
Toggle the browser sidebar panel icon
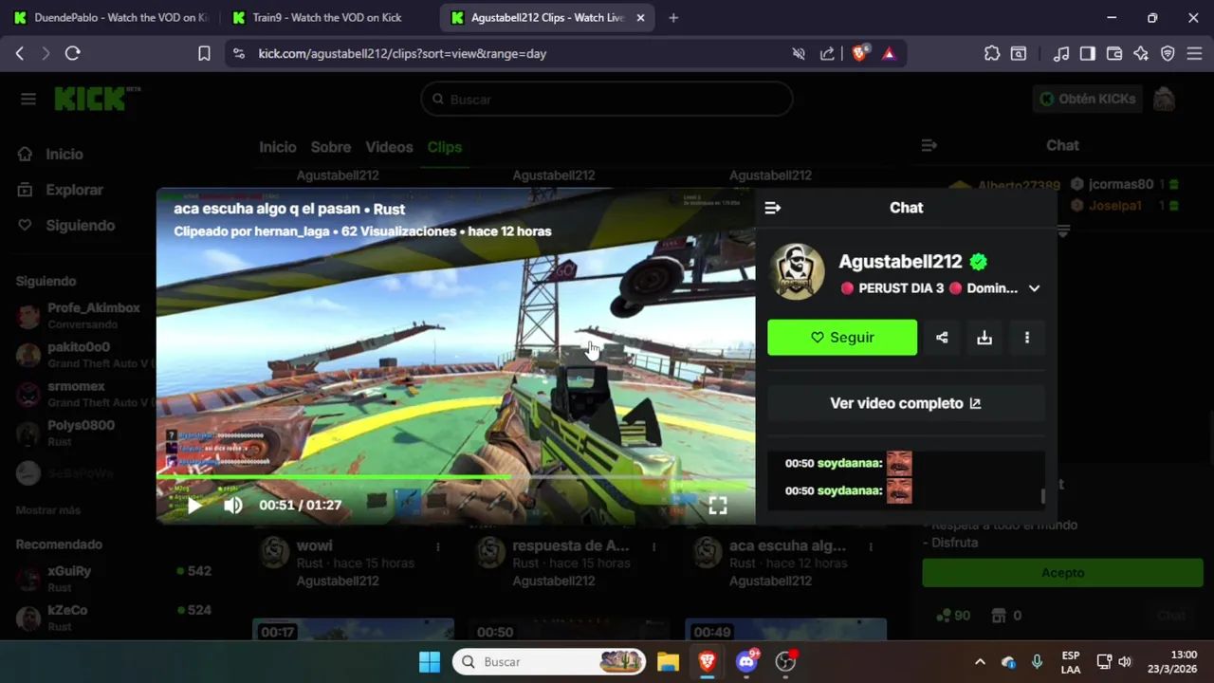pos(1088,54)
